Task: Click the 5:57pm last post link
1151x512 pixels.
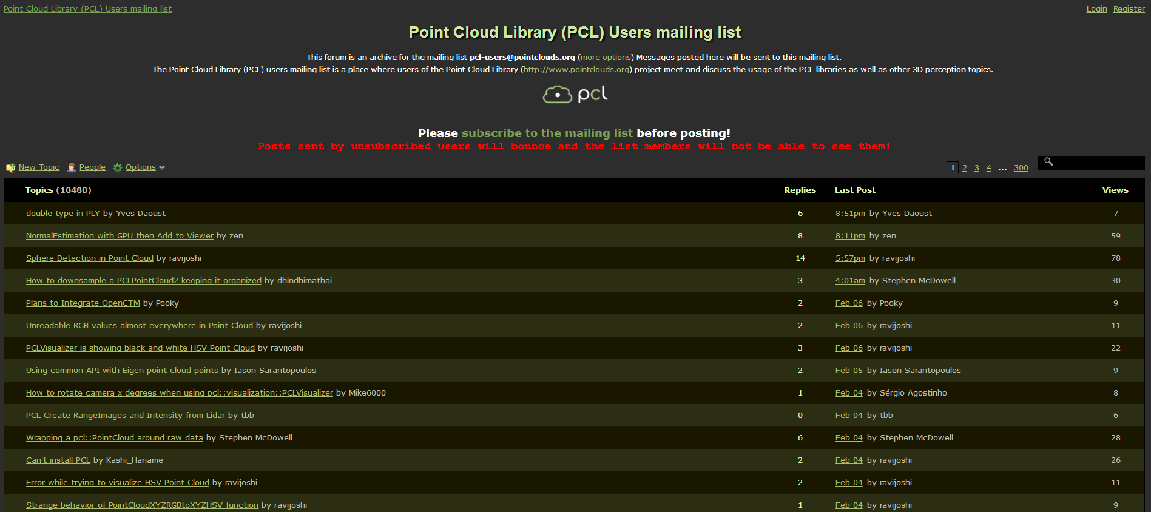Action: 850,258
